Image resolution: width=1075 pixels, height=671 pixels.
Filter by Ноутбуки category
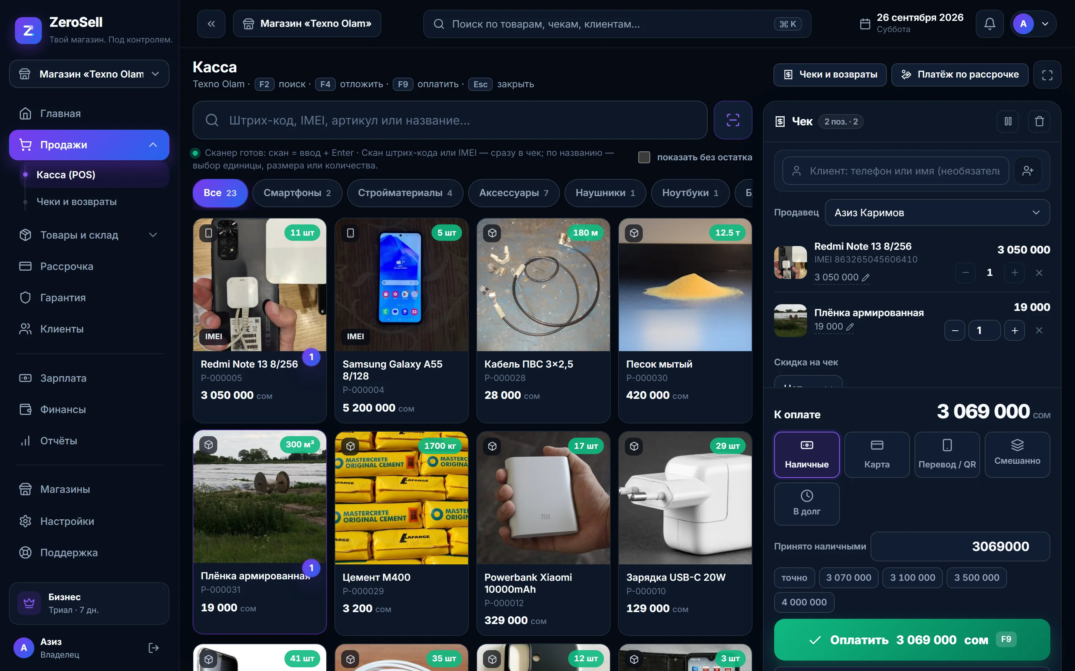pyautogui.click(x=690, y=193)
